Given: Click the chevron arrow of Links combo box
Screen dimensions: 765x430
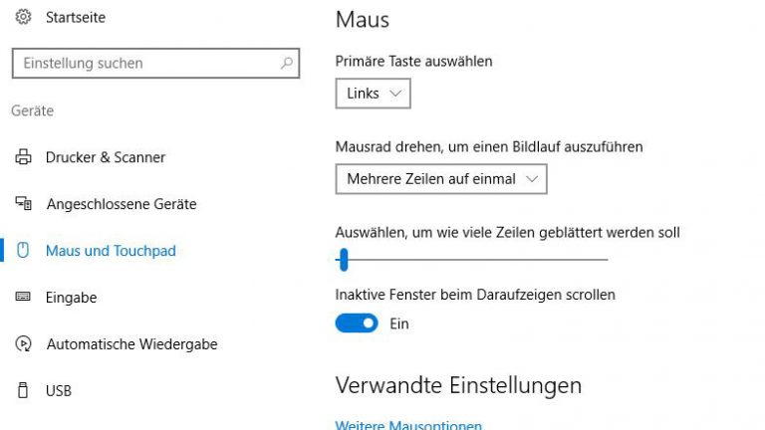Looking at the screenshot, I should [395, 94].
